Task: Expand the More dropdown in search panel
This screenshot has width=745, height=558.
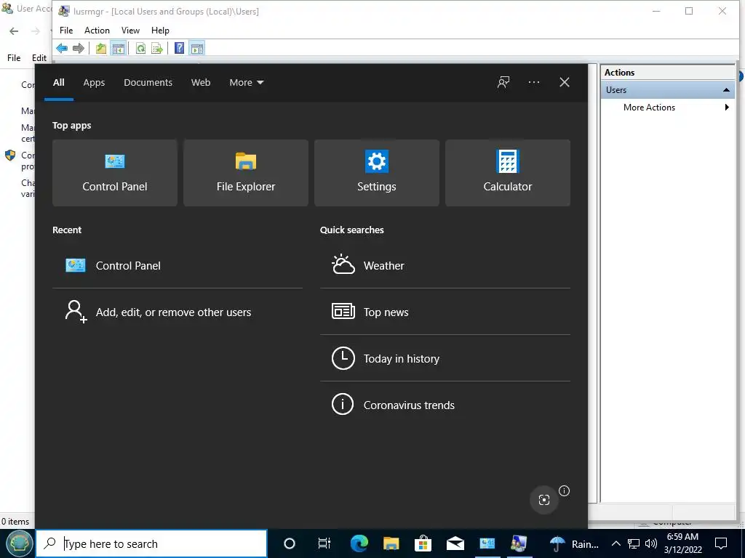Action: (247, 83)
